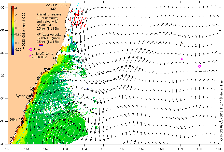Click the magenta Argo circle in the legend
The height and width of the screenshot is (152, 224).
31,49
